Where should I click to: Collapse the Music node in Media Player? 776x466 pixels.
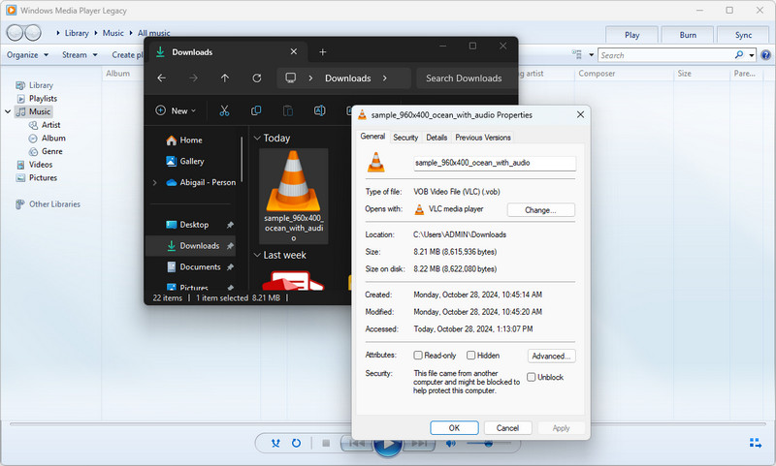click(x=8, y=111)
